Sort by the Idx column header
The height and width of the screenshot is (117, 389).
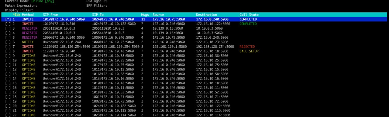click(16, 15)
